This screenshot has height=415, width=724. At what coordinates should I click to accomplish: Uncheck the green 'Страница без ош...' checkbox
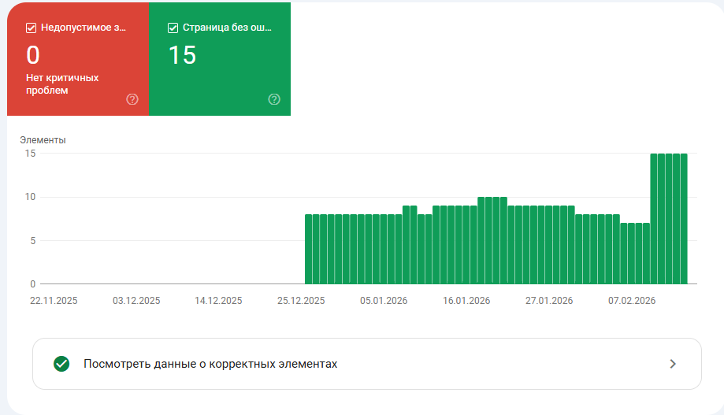173,28
